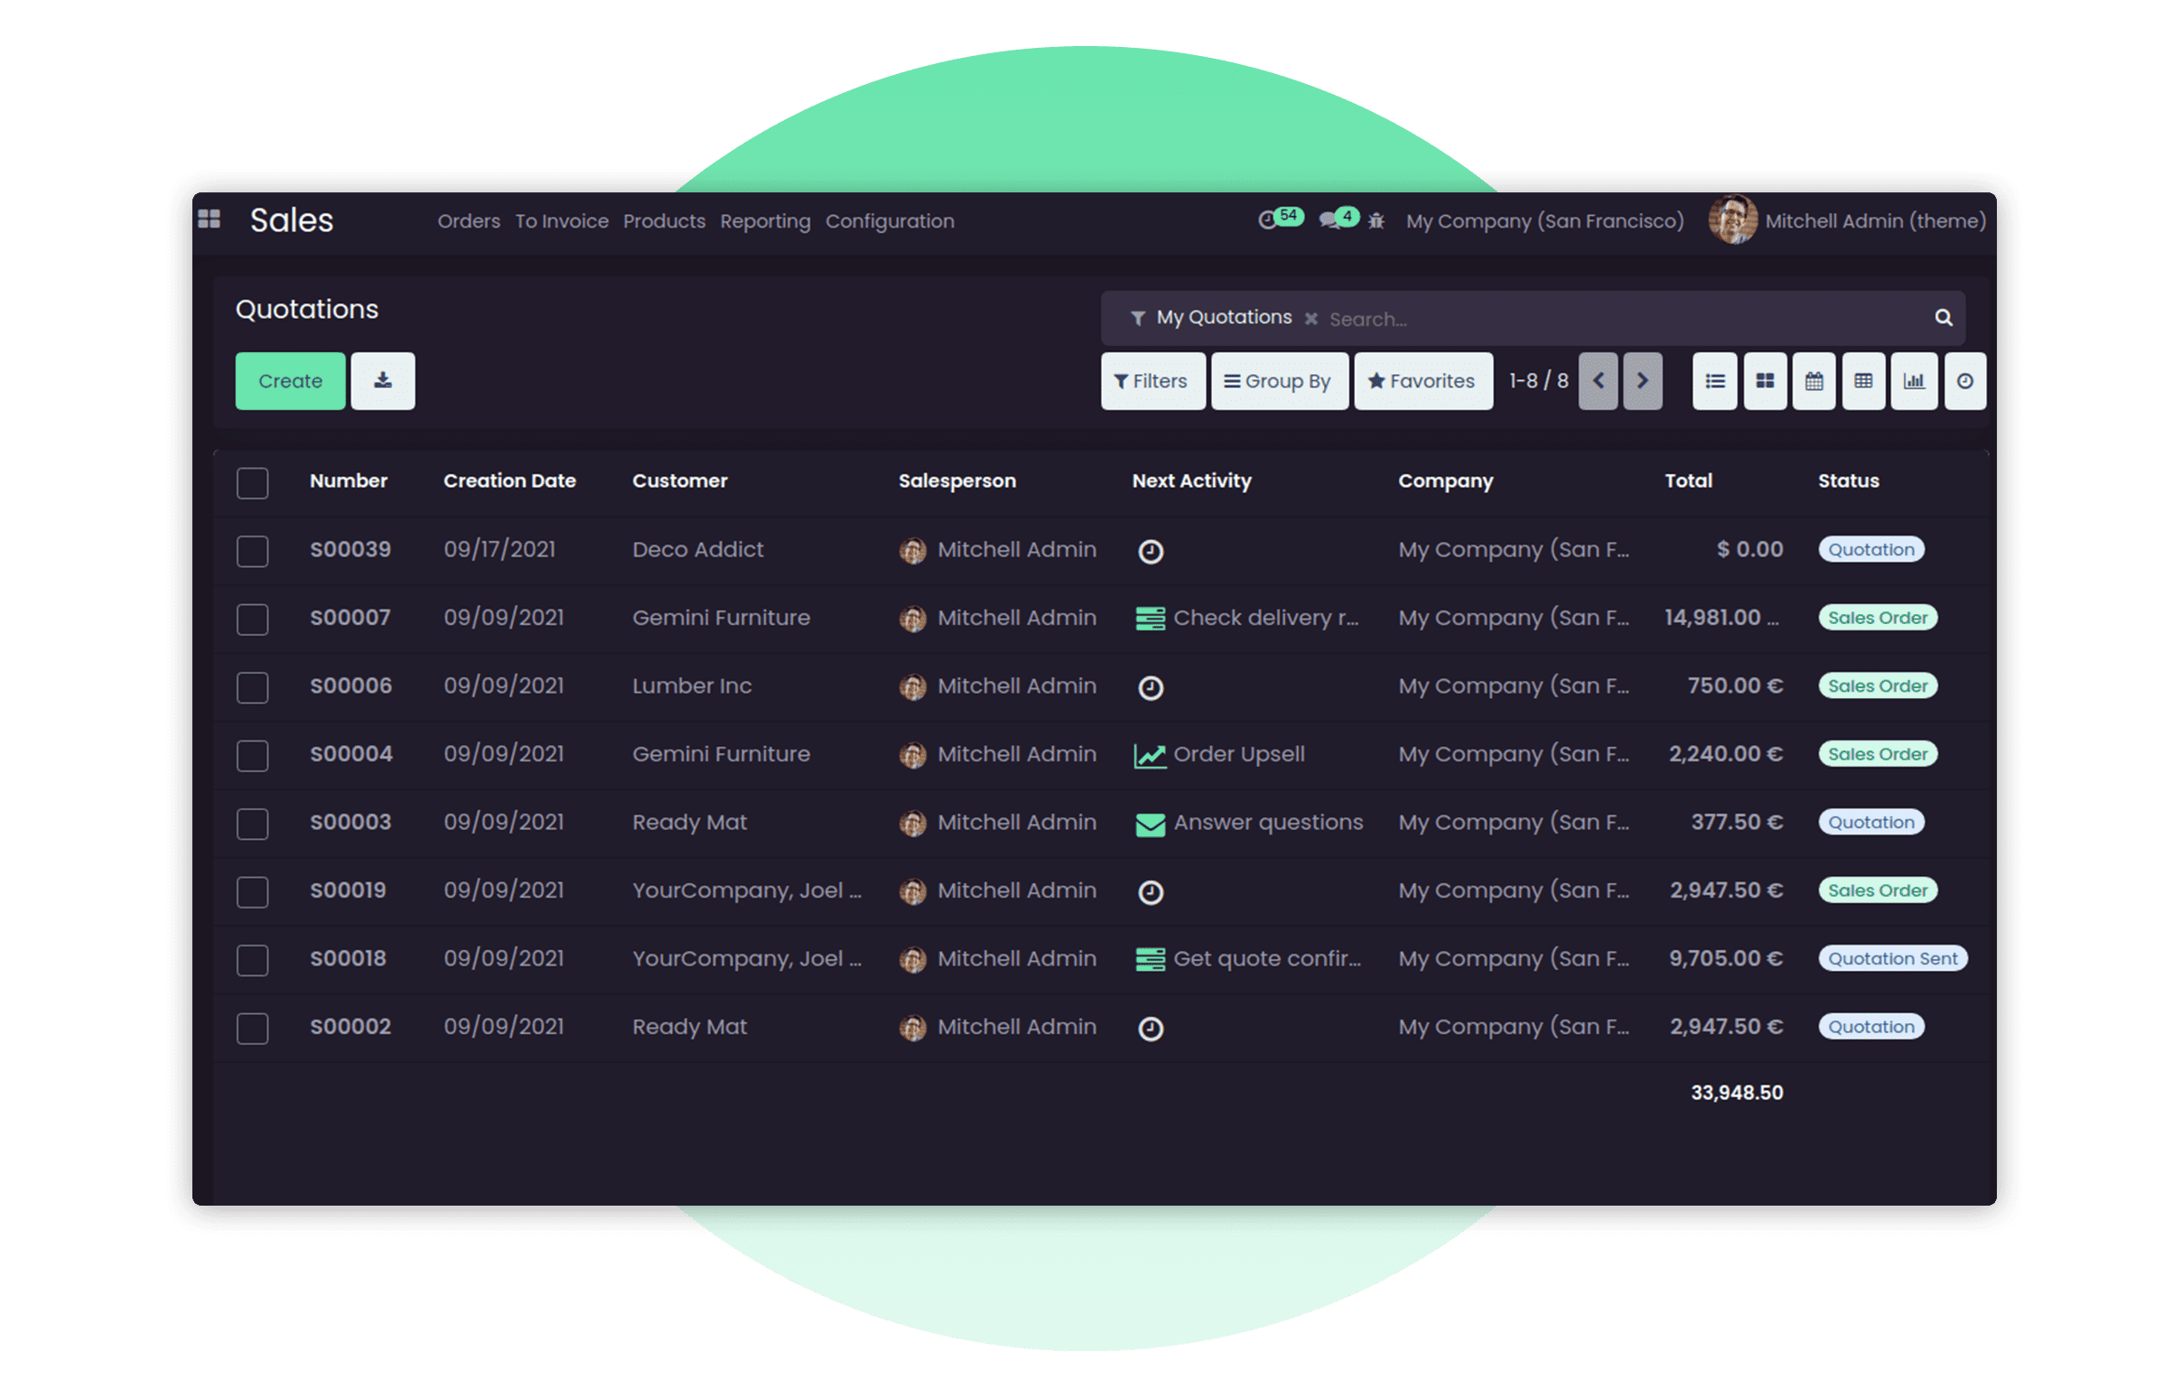
Task: Click the activities clock icon with 54 badge
Action: click(x=1268, y=219)
